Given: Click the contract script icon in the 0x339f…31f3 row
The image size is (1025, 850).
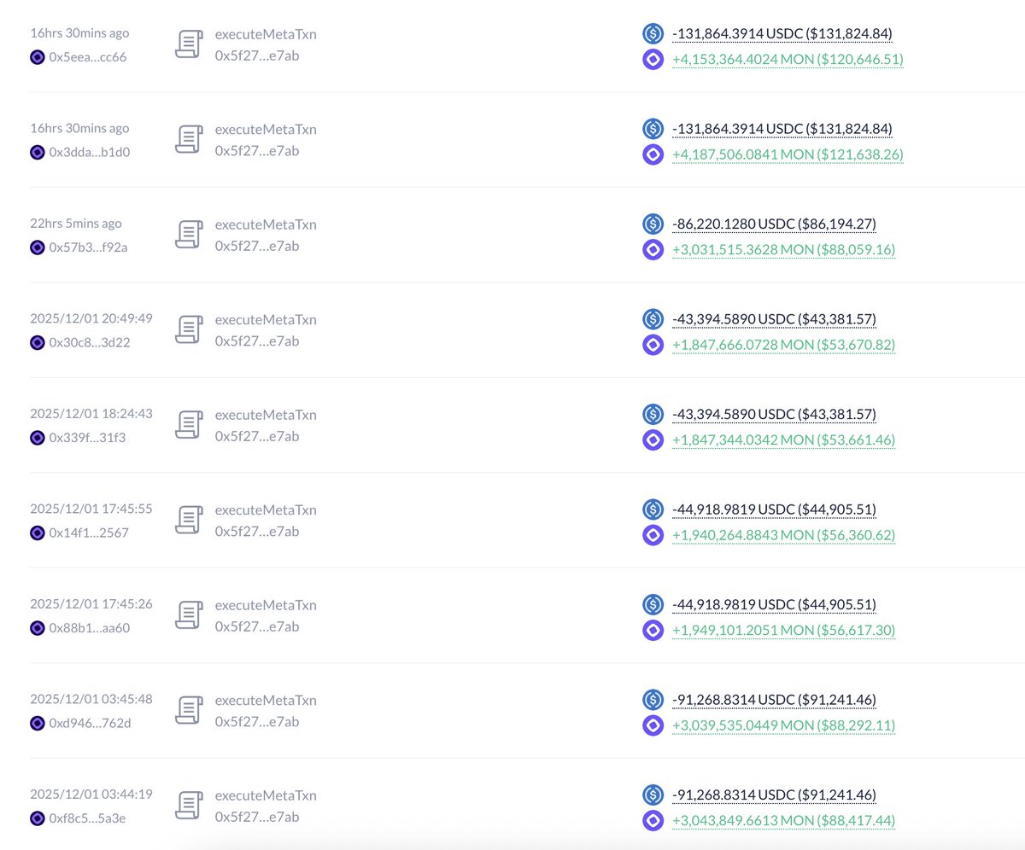Looking at the screenshot, I should (189, 425).
